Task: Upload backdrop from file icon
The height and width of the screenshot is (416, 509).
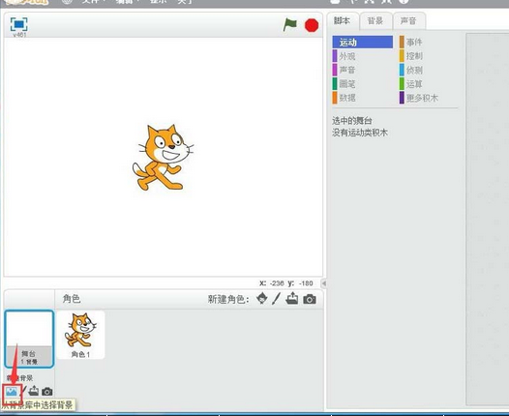Action: pyautogui.click(x=34, y=391)
